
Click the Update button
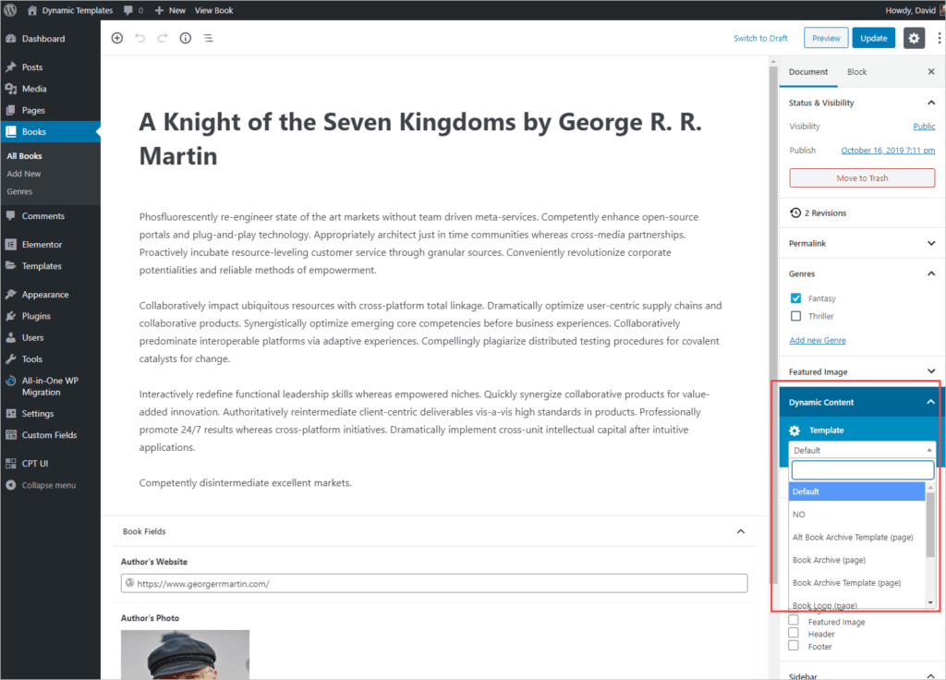(873, 38)
